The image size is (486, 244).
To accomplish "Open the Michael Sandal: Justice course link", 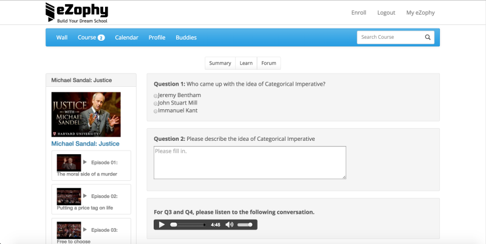I will pos(85,144).
